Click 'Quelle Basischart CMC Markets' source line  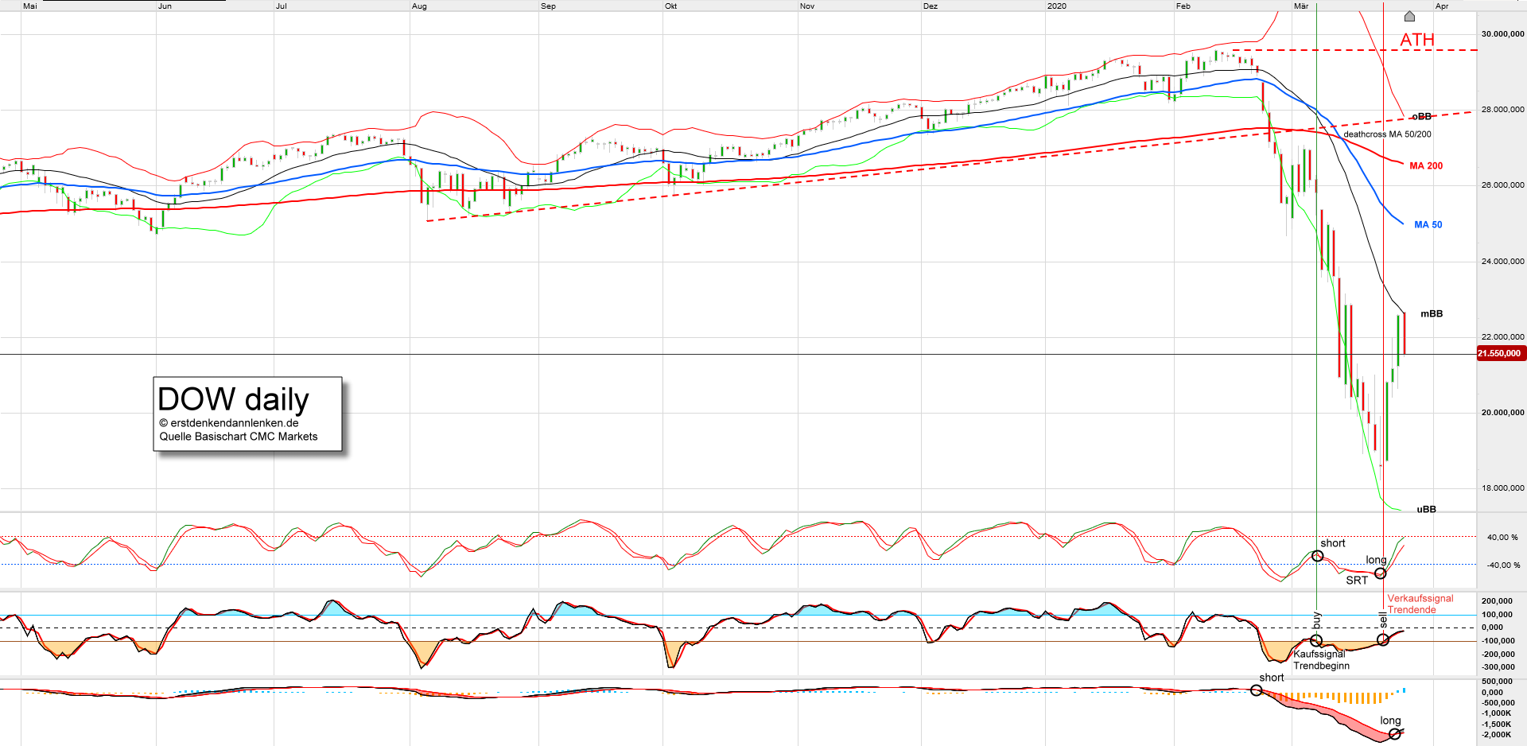pos(239,437)
